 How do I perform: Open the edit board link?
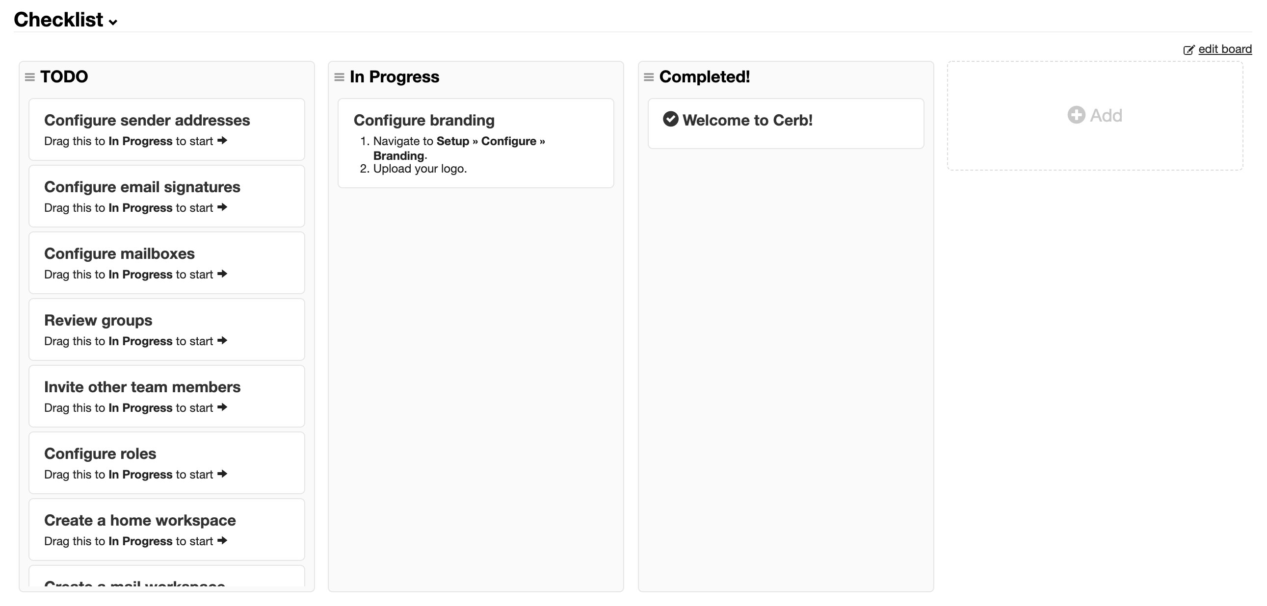pyautogui.click(x=1225, y=49)
